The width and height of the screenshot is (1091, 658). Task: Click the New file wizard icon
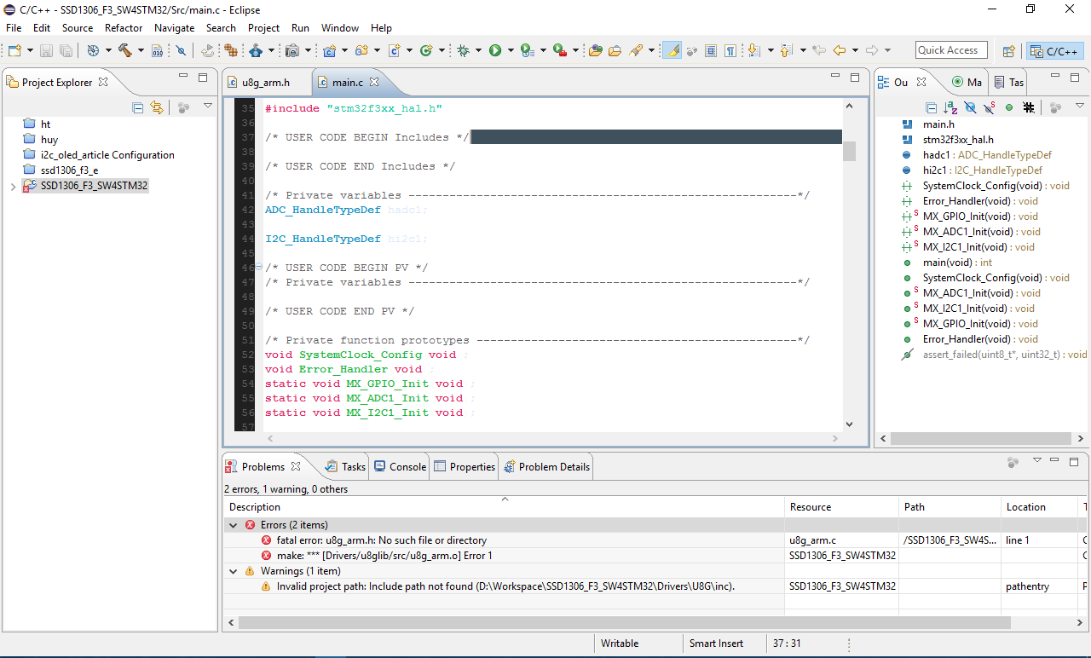[x=14, y=51]
